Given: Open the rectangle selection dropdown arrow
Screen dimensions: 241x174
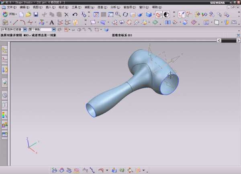Looking at the screenshot, I should (x=101, y=30).
